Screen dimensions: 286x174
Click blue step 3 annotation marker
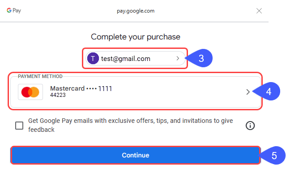[199, 58]
